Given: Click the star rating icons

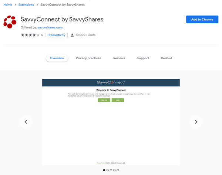Looking at the screenshot, I should pos(30,35).
